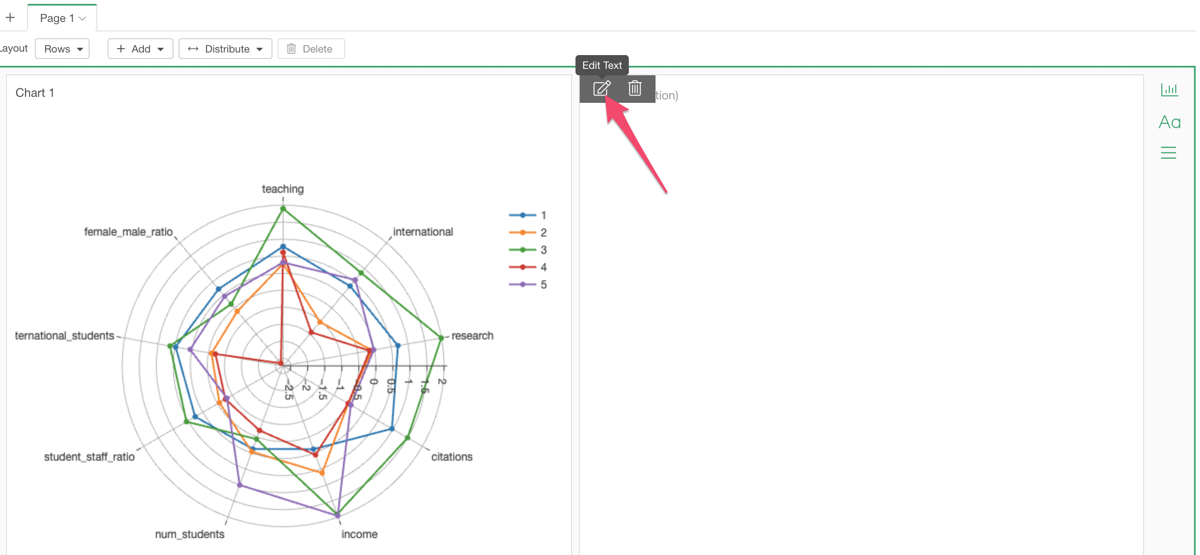Toggle legend series 2 (orange)
The image size is (1200, 555).
[527, 232]
